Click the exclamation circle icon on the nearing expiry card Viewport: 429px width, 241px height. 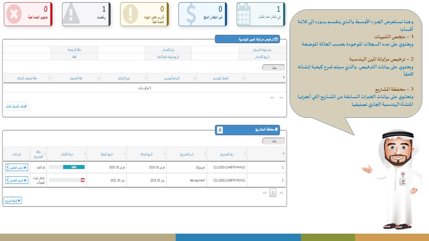tap(132, 14)
